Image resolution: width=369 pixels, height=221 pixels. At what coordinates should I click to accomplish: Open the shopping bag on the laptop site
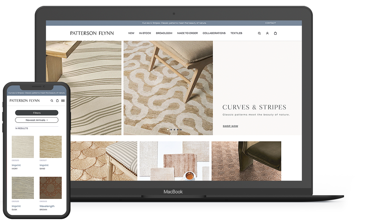(275, 33)
